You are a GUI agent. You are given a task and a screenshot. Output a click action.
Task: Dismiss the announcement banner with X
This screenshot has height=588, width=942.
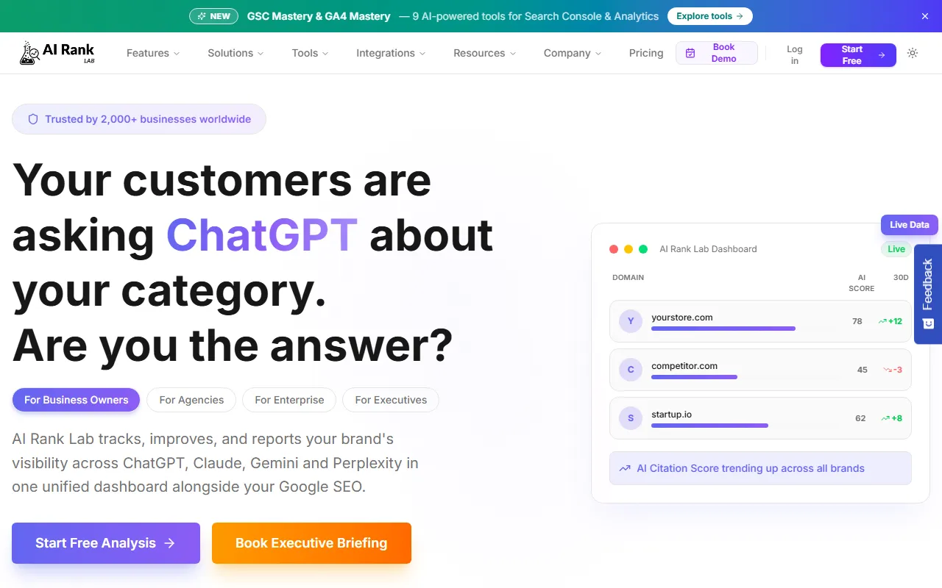(x=925, y=16)
